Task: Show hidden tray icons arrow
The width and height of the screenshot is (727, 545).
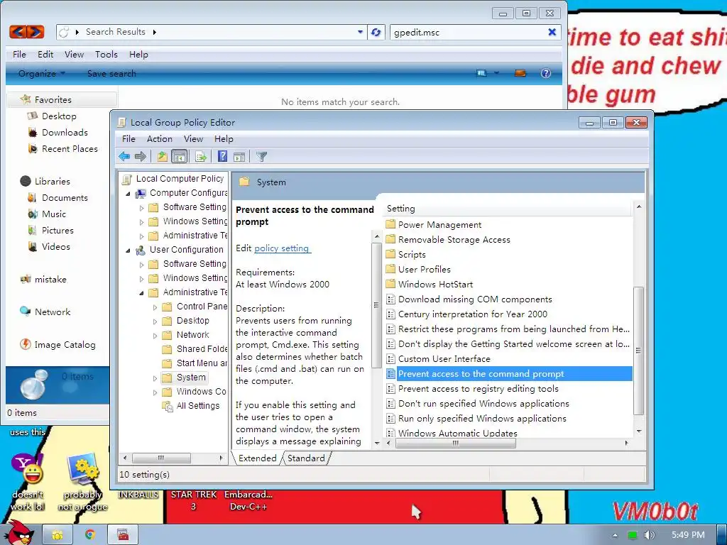Action: (x=615, y=535)
